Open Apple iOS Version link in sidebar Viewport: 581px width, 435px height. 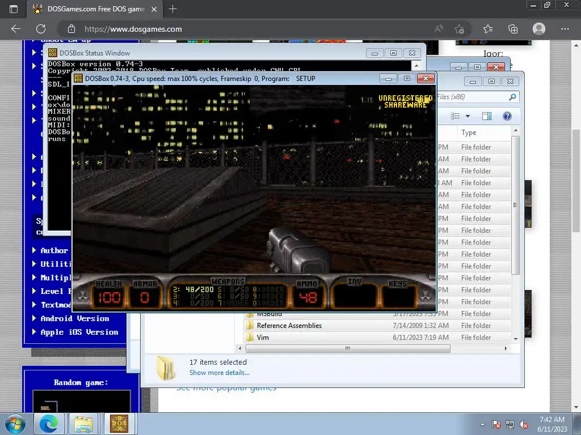pyautogui.click(x=79, y=332)
